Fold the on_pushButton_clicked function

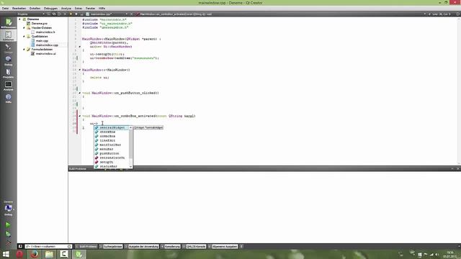coord(79,93)
